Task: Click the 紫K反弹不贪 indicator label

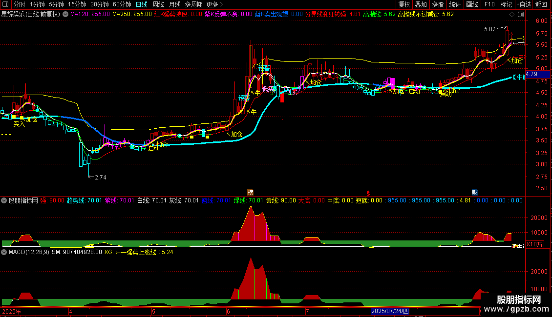Action: 229,15
